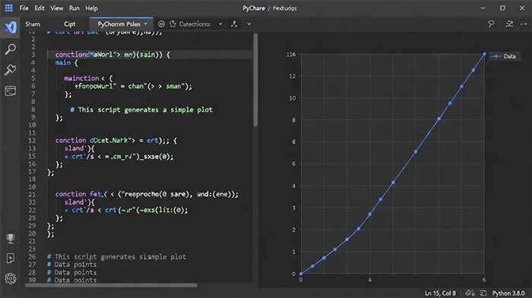Open the File menu
Screen dimensions: 532x298
pos(24,8)
